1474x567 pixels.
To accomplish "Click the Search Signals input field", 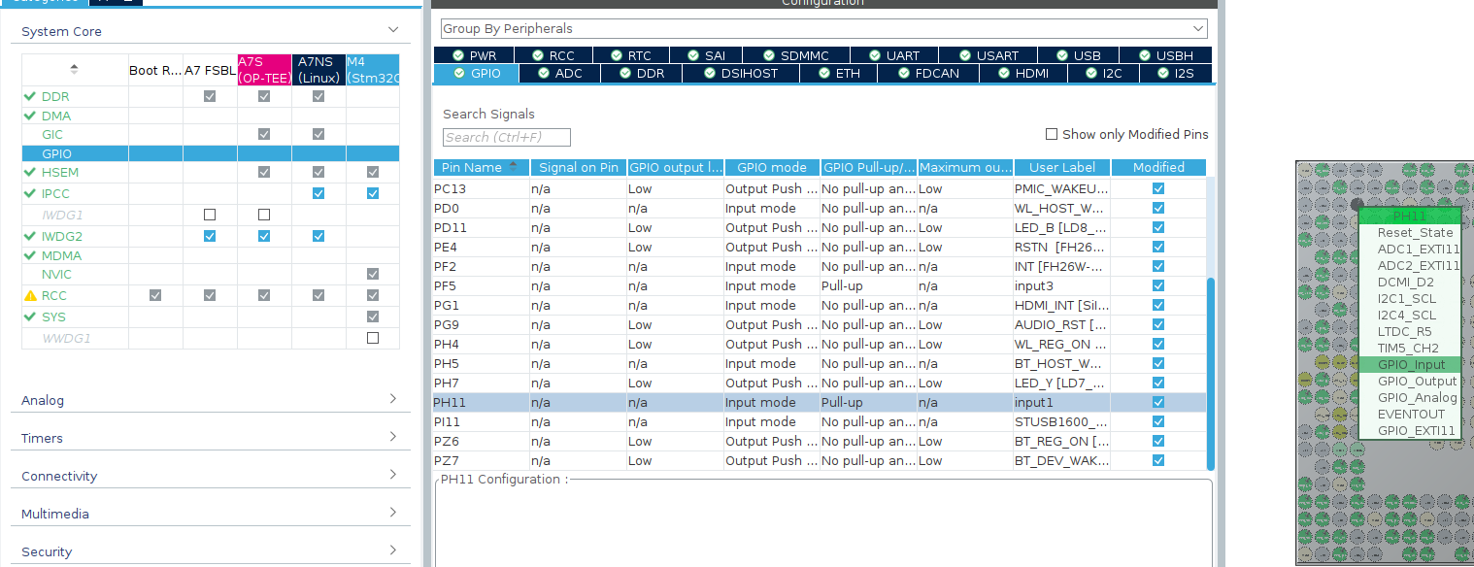I will click(505, 137).
